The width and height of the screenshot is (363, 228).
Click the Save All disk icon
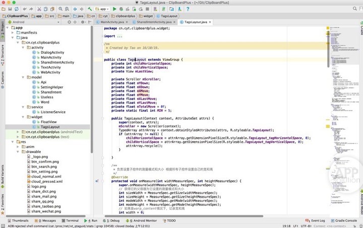point(10,9)
